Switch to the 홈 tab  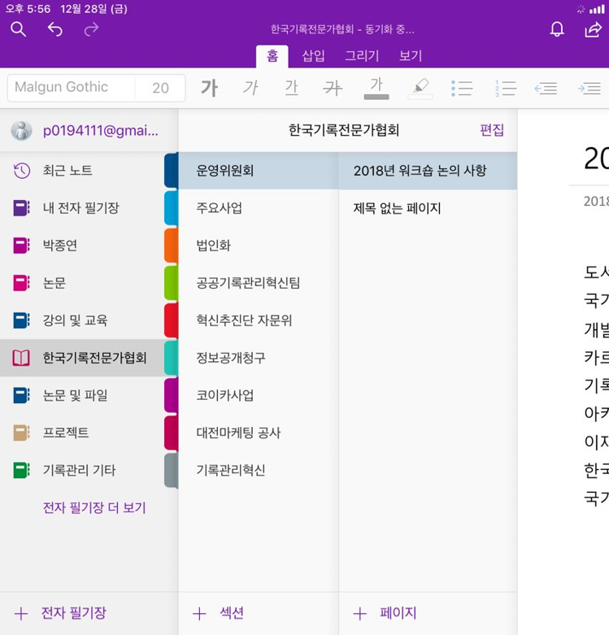(272, 56)
